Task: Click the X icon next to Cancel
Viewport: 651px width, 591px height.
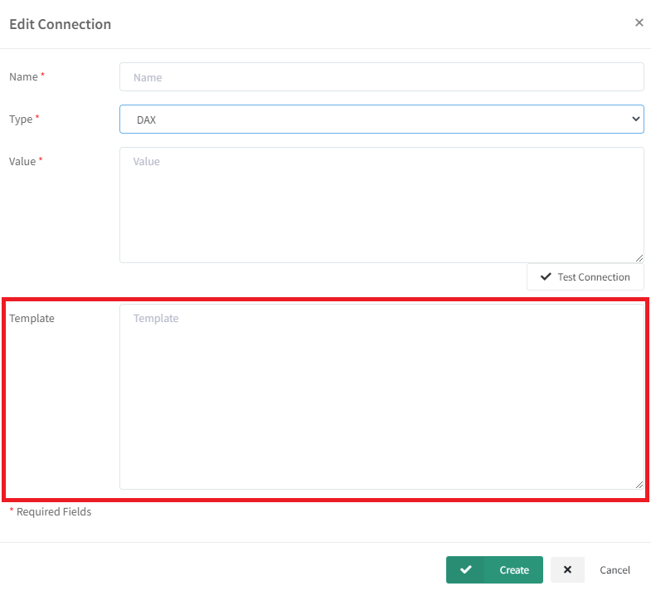Action: click(567, 569)
